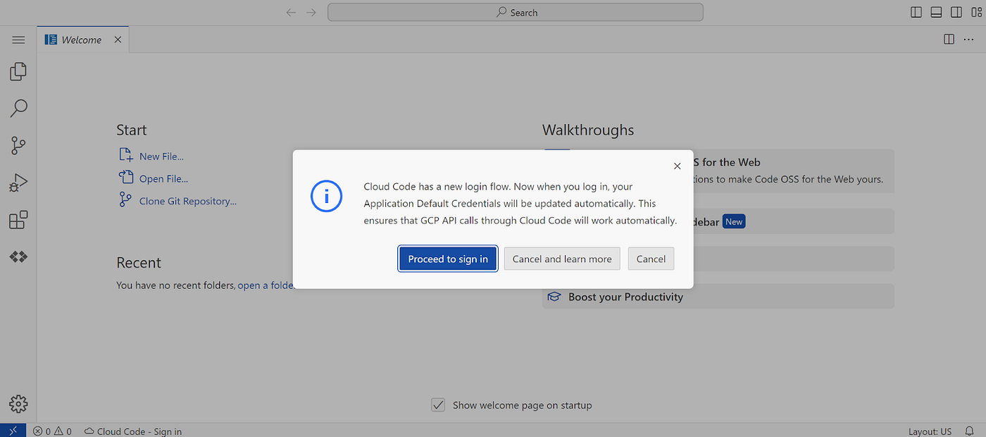Open the Cloud Code view icon
Screen dimensions: 986x437
click(18, 257)
